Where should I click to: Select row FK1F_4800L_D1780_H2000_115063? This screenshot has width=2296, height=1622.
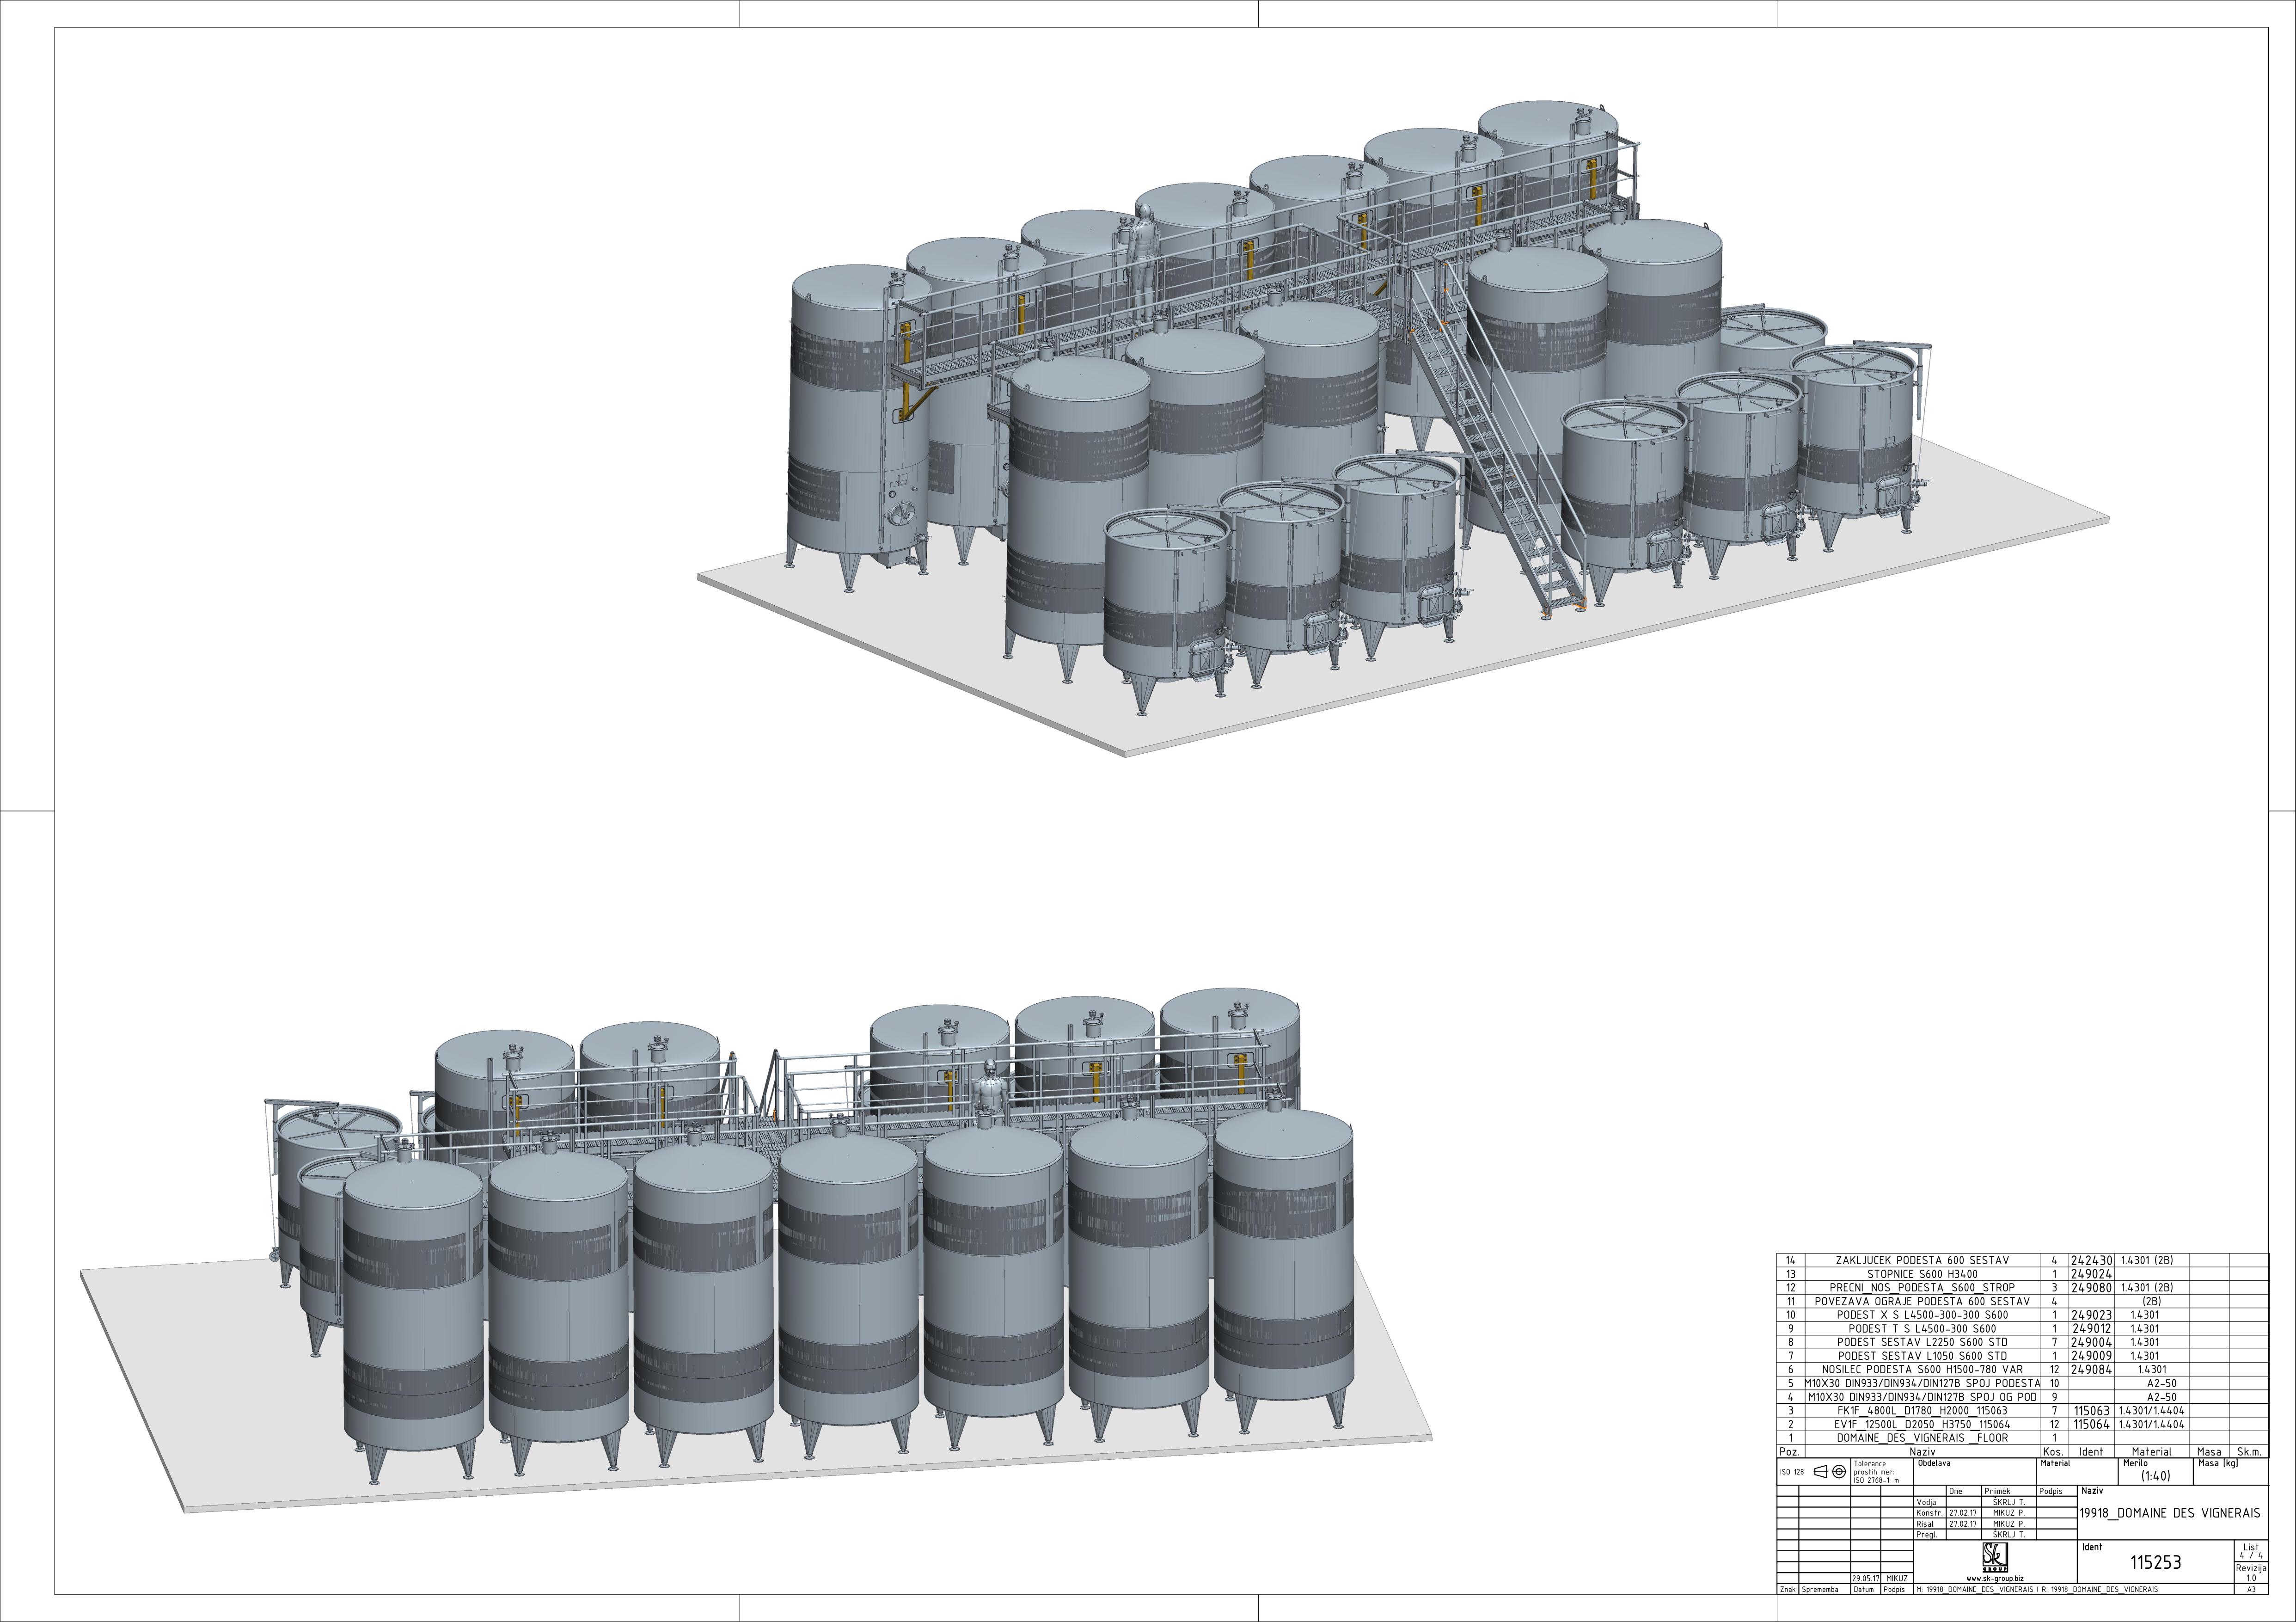(x=2022, y=1411)
